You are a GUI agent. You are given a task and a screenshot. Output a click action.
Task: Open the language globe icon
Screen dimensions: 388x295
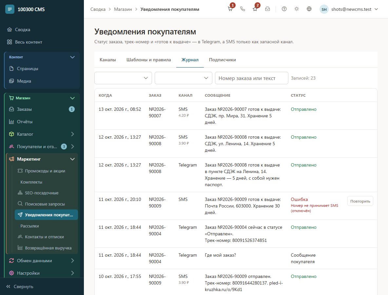pos(309,9)
